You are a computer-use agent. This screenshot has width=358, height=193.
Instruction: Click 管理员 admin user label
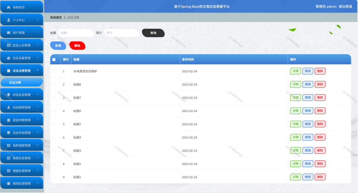326,7
